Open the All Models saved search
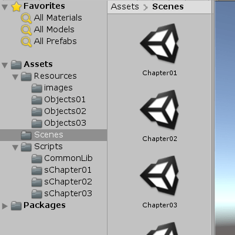235x235 pixels. (x=48, y=29)
